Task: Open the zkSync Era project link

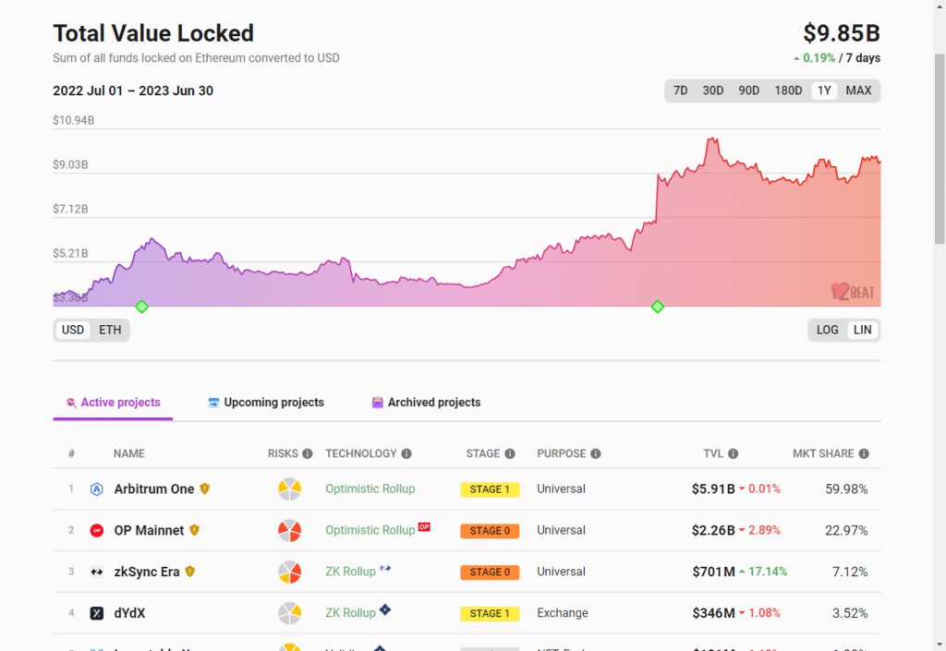Action: tap(147, 572)
